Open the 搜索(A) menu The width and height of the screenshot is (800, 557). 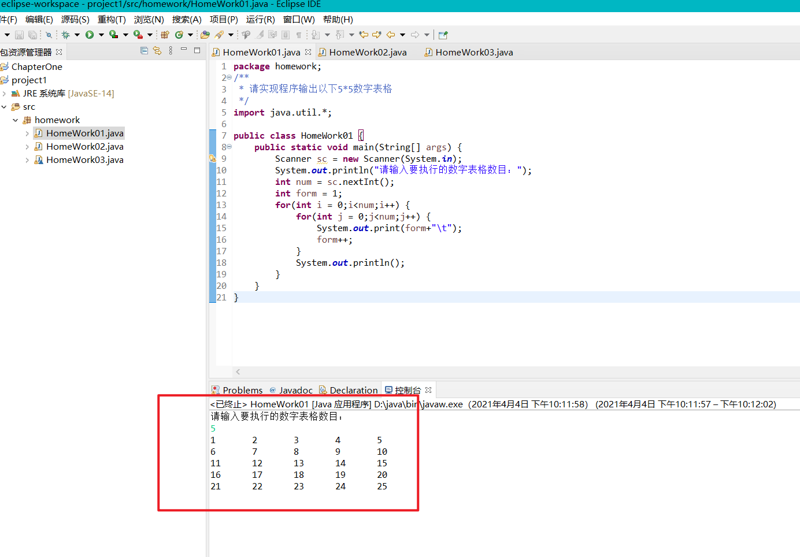187,20
